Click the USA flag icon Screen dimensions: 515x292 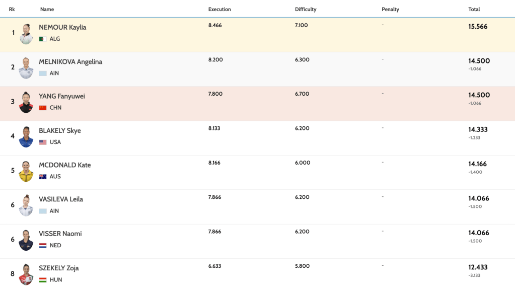coord(43,142)
